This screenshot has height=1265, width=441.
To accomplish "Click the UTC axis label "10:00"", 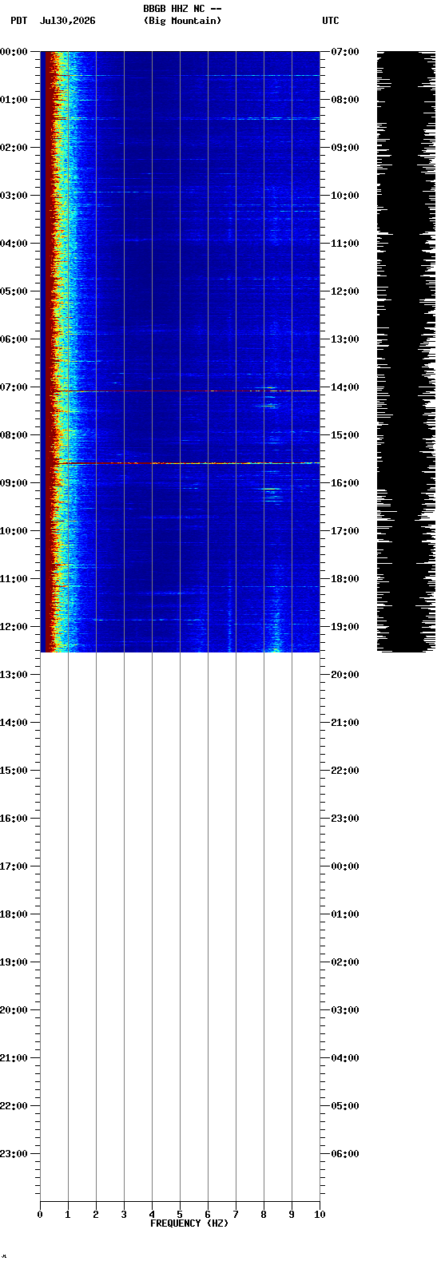I will [344, 196].
